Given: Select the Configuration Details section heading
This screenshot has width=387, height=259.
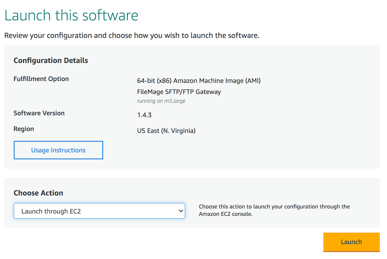Looking at the screenshot, I should [51, 61].
